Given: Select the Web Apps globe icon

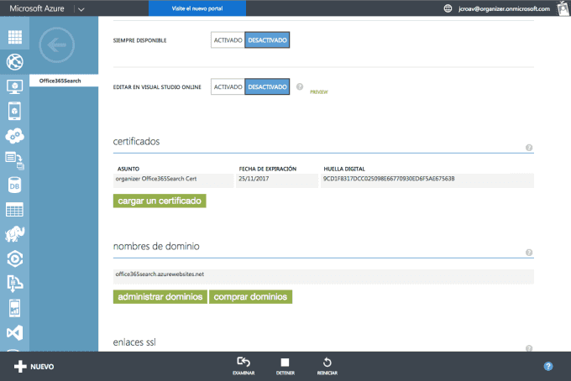Looking at the screenshot, I should point(15,62).
